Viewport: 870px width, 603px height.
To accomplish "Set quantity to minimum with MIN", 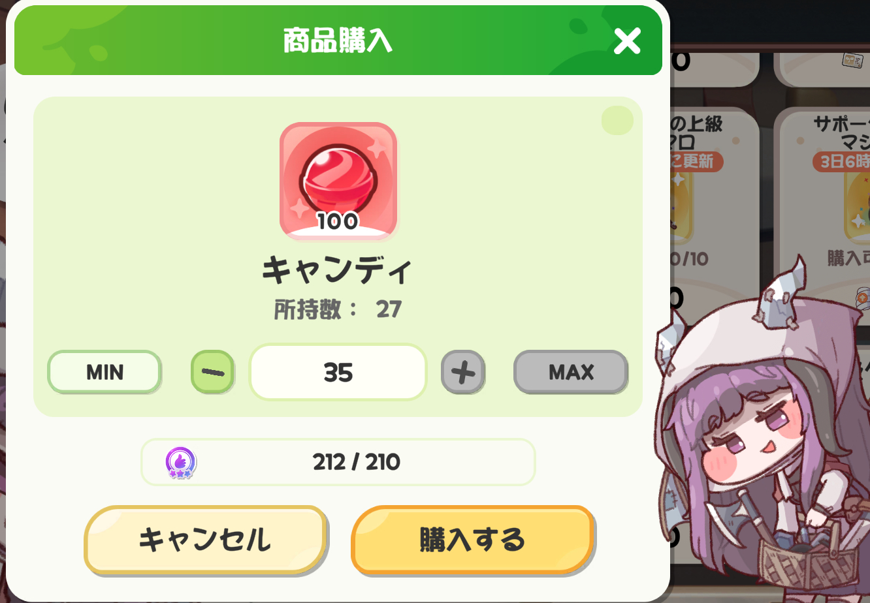I will [x=105, y=372].
